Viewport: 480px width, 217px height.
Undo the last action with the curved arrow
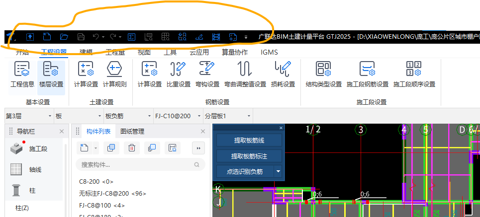click(96, 37)
